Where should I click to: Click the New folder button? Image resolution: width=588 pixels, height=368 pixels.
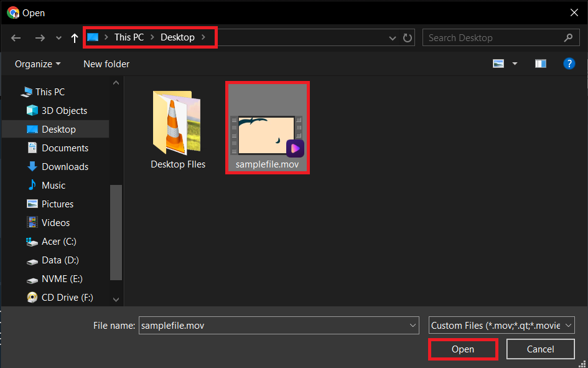point(106,64)
